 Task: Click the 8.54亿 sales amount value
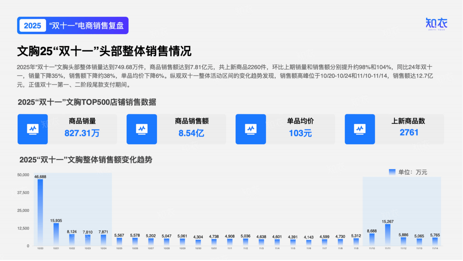[191, 133]
